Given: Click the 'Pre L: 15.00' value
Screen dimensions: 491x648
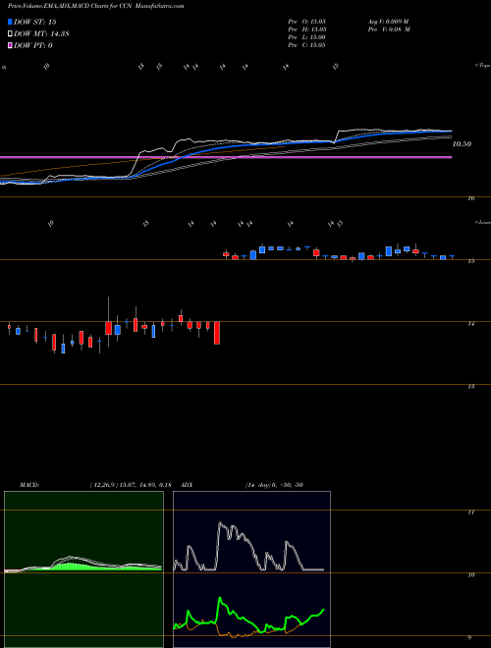Looking at the screenshot, I should click(x=307, y=37).
